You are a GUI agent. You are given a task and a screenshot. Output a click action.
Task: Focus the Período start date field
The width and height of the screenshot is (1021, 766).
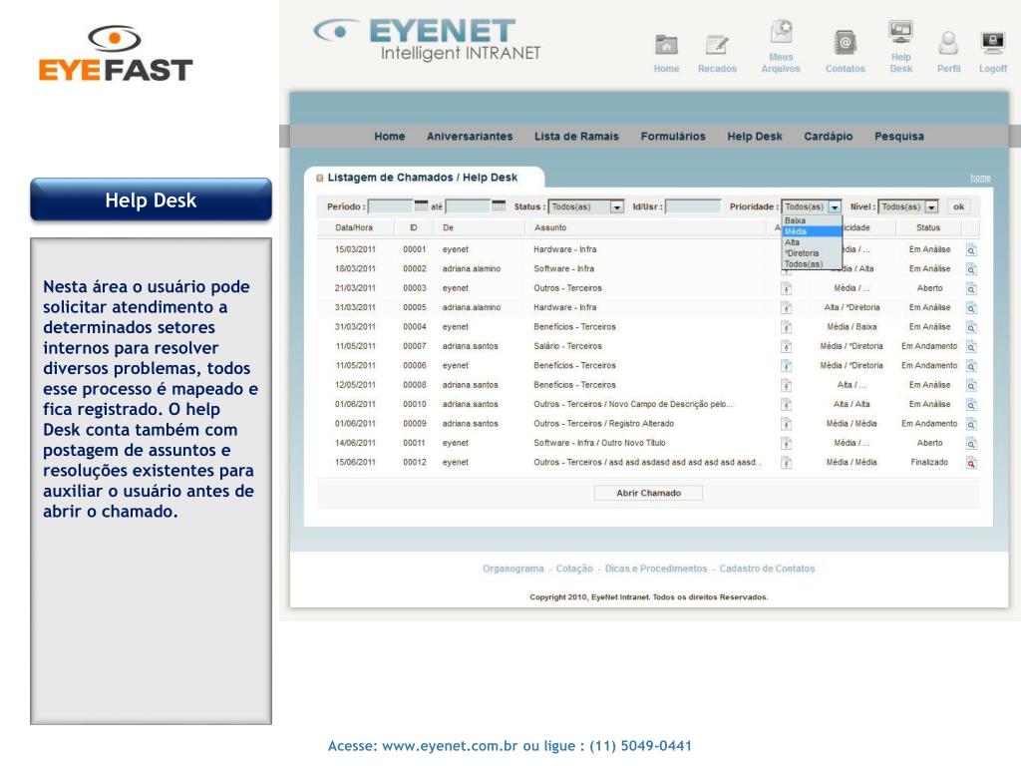(x=390, y=206)
